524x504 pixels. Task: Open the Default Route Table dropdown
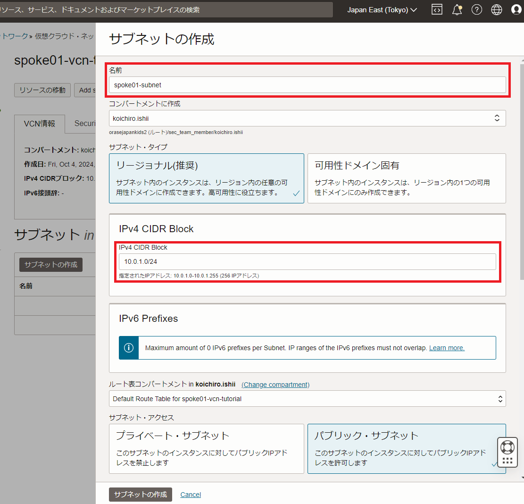[307, 398]
